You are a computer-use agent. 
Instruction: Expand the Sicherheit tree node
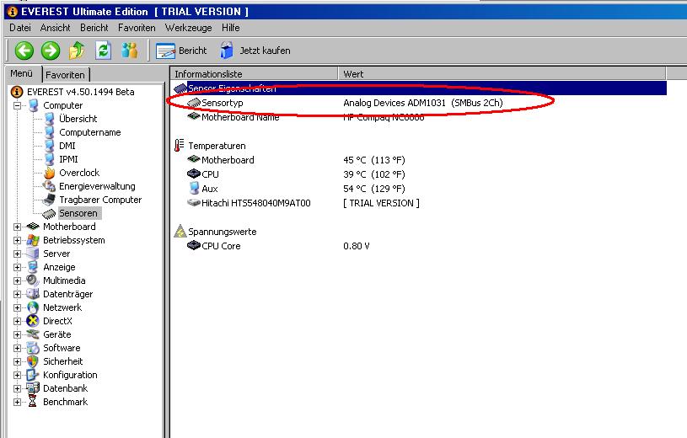pos(17,362)
